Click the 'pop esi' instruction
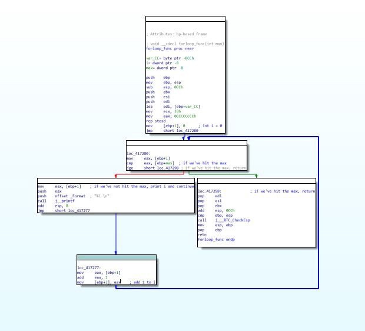This screenshot has height=331, width=365. tap(210, 201)
